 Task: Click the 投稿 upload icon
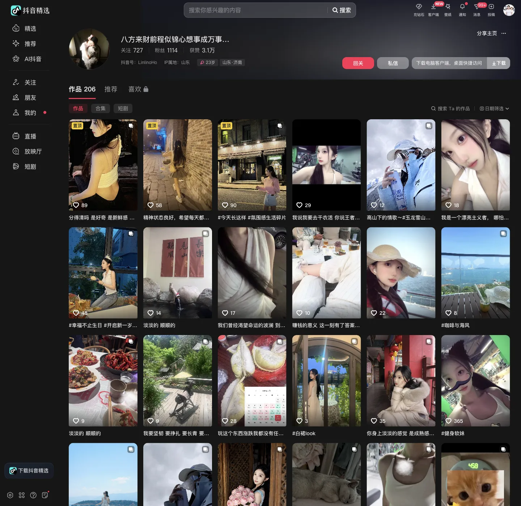(491, 10)
